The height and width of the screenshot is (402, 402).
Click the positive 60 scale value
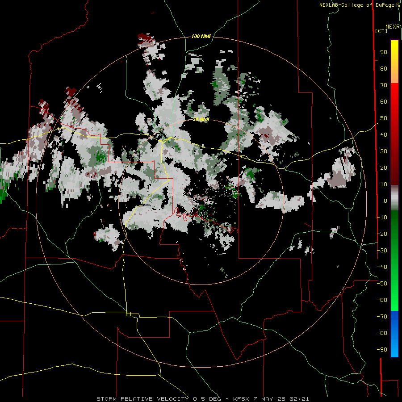[x=384, y=102]
